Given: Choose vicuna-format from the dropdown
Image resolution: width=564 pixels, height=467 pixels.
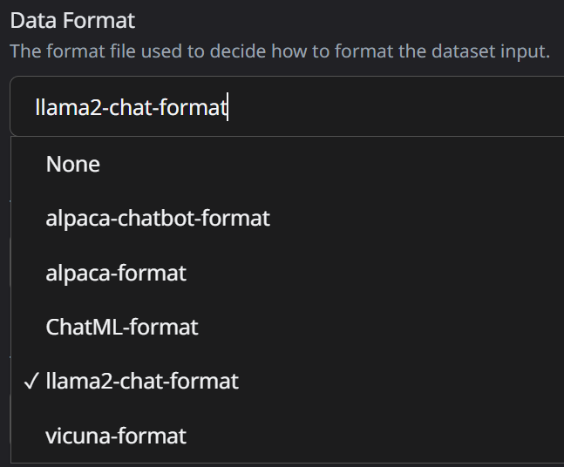Looking at the screenshot, I should click(116, 436).
